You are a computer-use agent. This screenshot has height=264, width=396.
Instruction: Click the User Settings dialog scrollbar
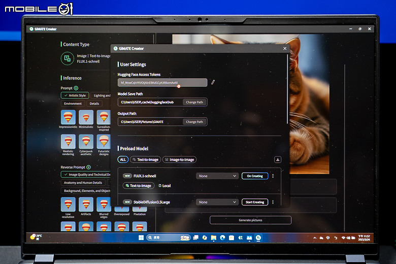[287, 89]
